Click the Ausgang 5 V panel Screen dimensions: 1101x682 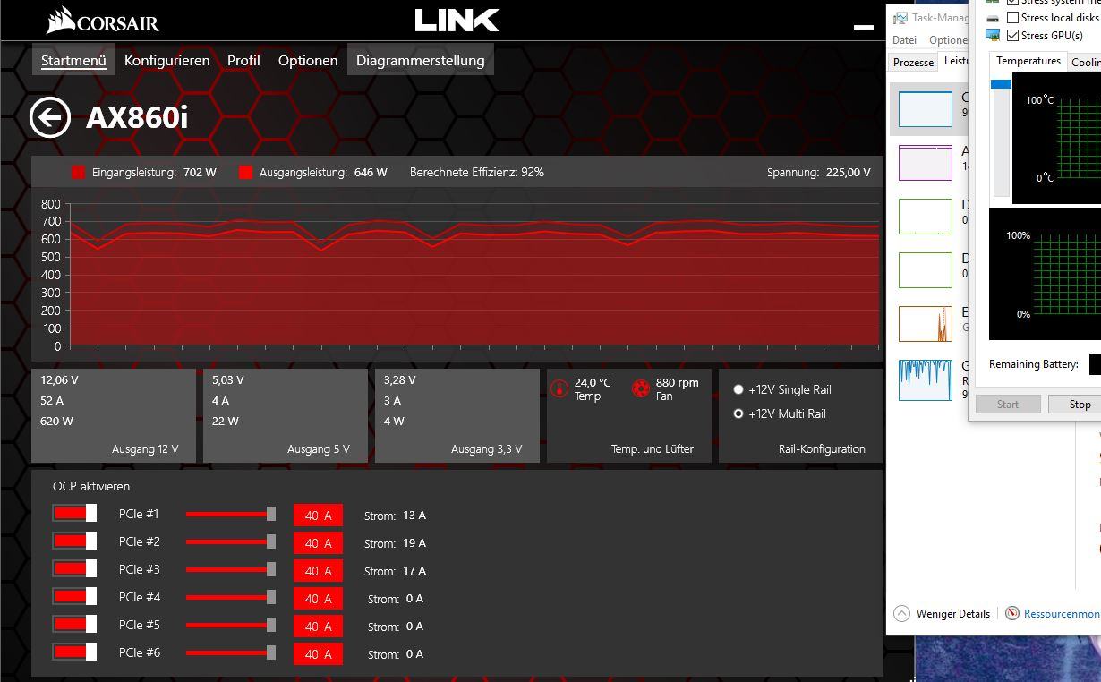(x=286, y=415)
